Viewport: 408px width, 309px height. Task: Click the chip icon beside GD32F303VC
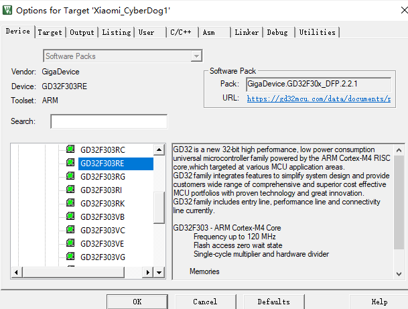(x=70, y=229)
